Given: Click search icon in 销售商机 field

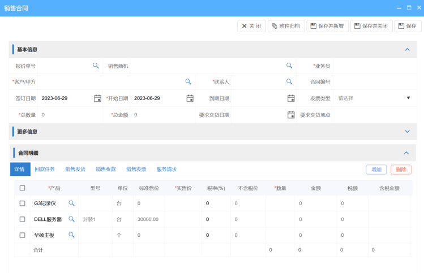Looking at the screenshot, I should coord(289,66).
